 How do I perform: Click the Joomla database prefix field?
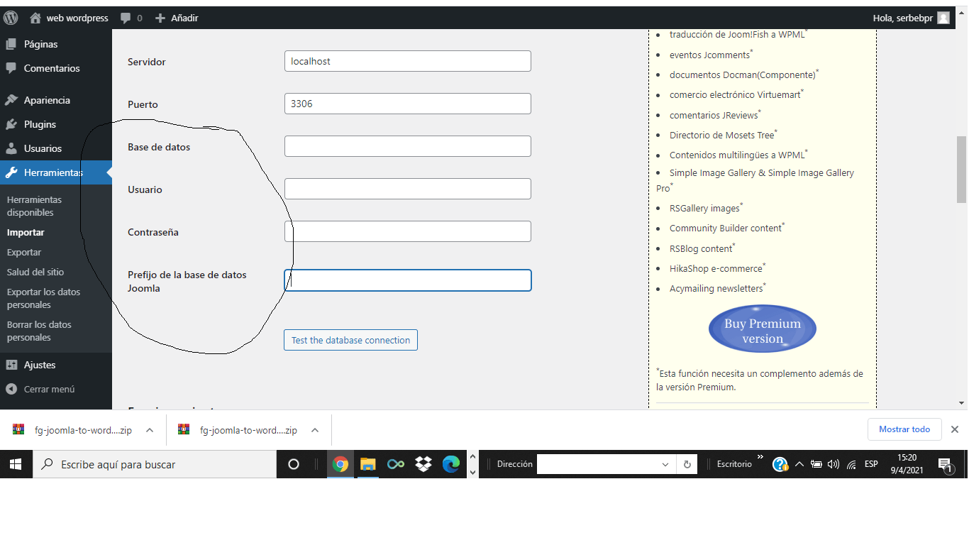coord(407,280)
